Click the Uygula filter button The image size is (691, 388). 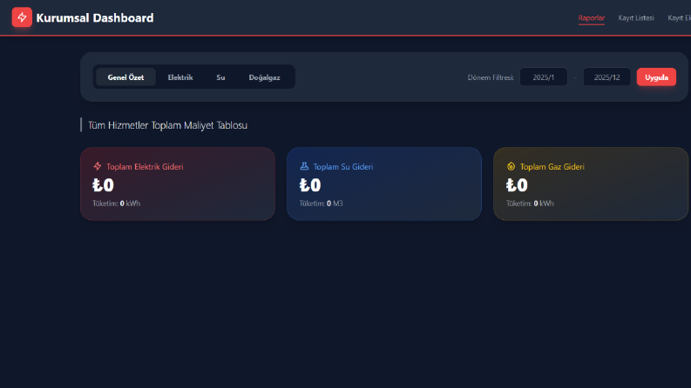click(x=656, y=77)
